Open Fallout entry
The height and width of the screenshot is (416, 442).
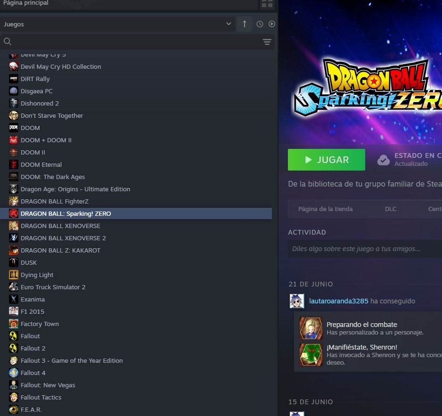[136, 336]
